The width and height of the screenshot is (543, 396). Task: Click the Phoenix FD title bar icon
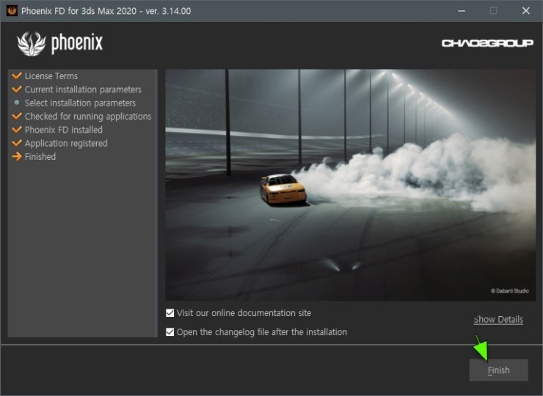click(x=12, y=11)
